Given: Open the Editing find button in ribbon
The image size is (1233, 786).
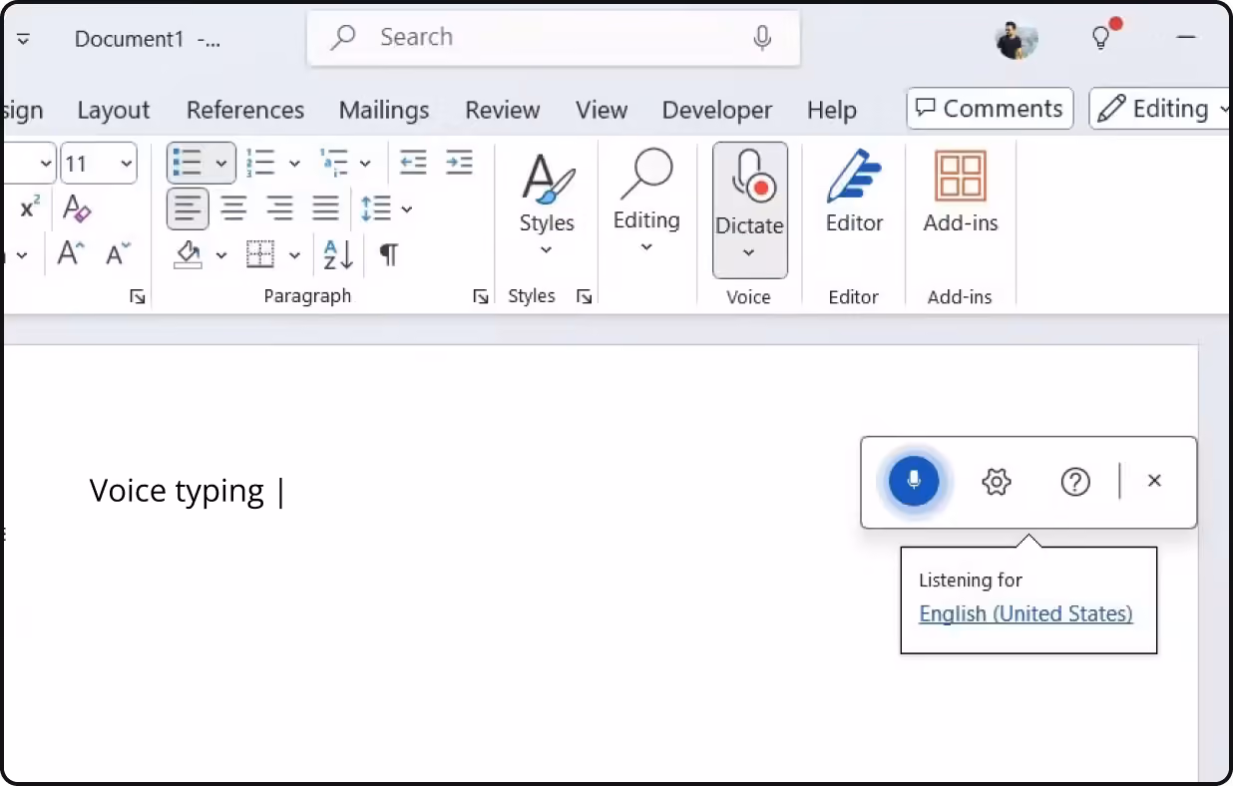Looking at the screenshot, I should (x=646, y=201).
